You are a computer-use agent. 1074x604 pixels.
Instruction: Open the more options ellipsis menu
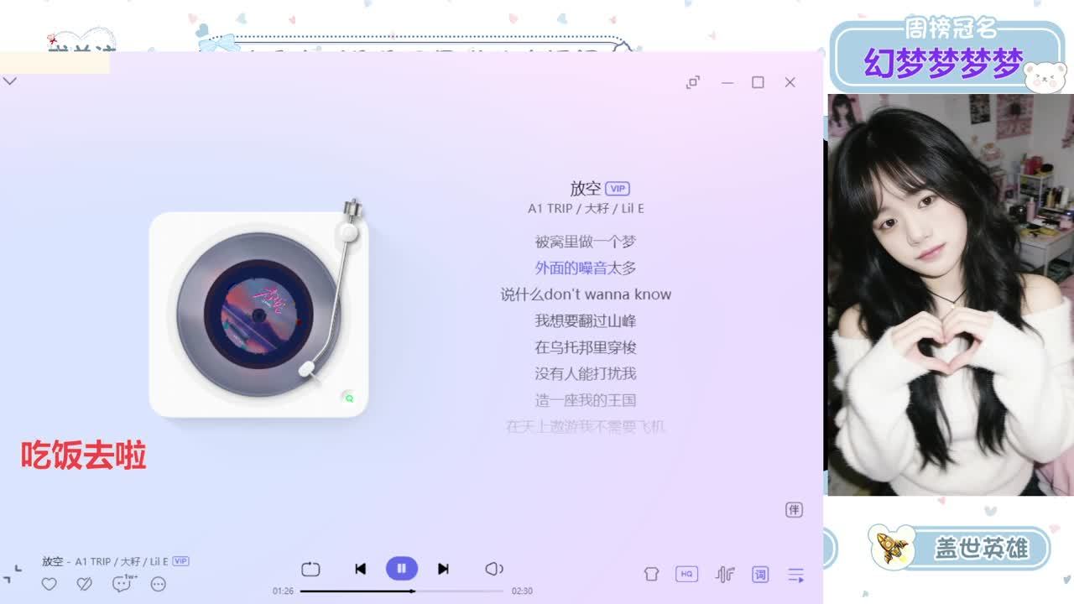158,584
